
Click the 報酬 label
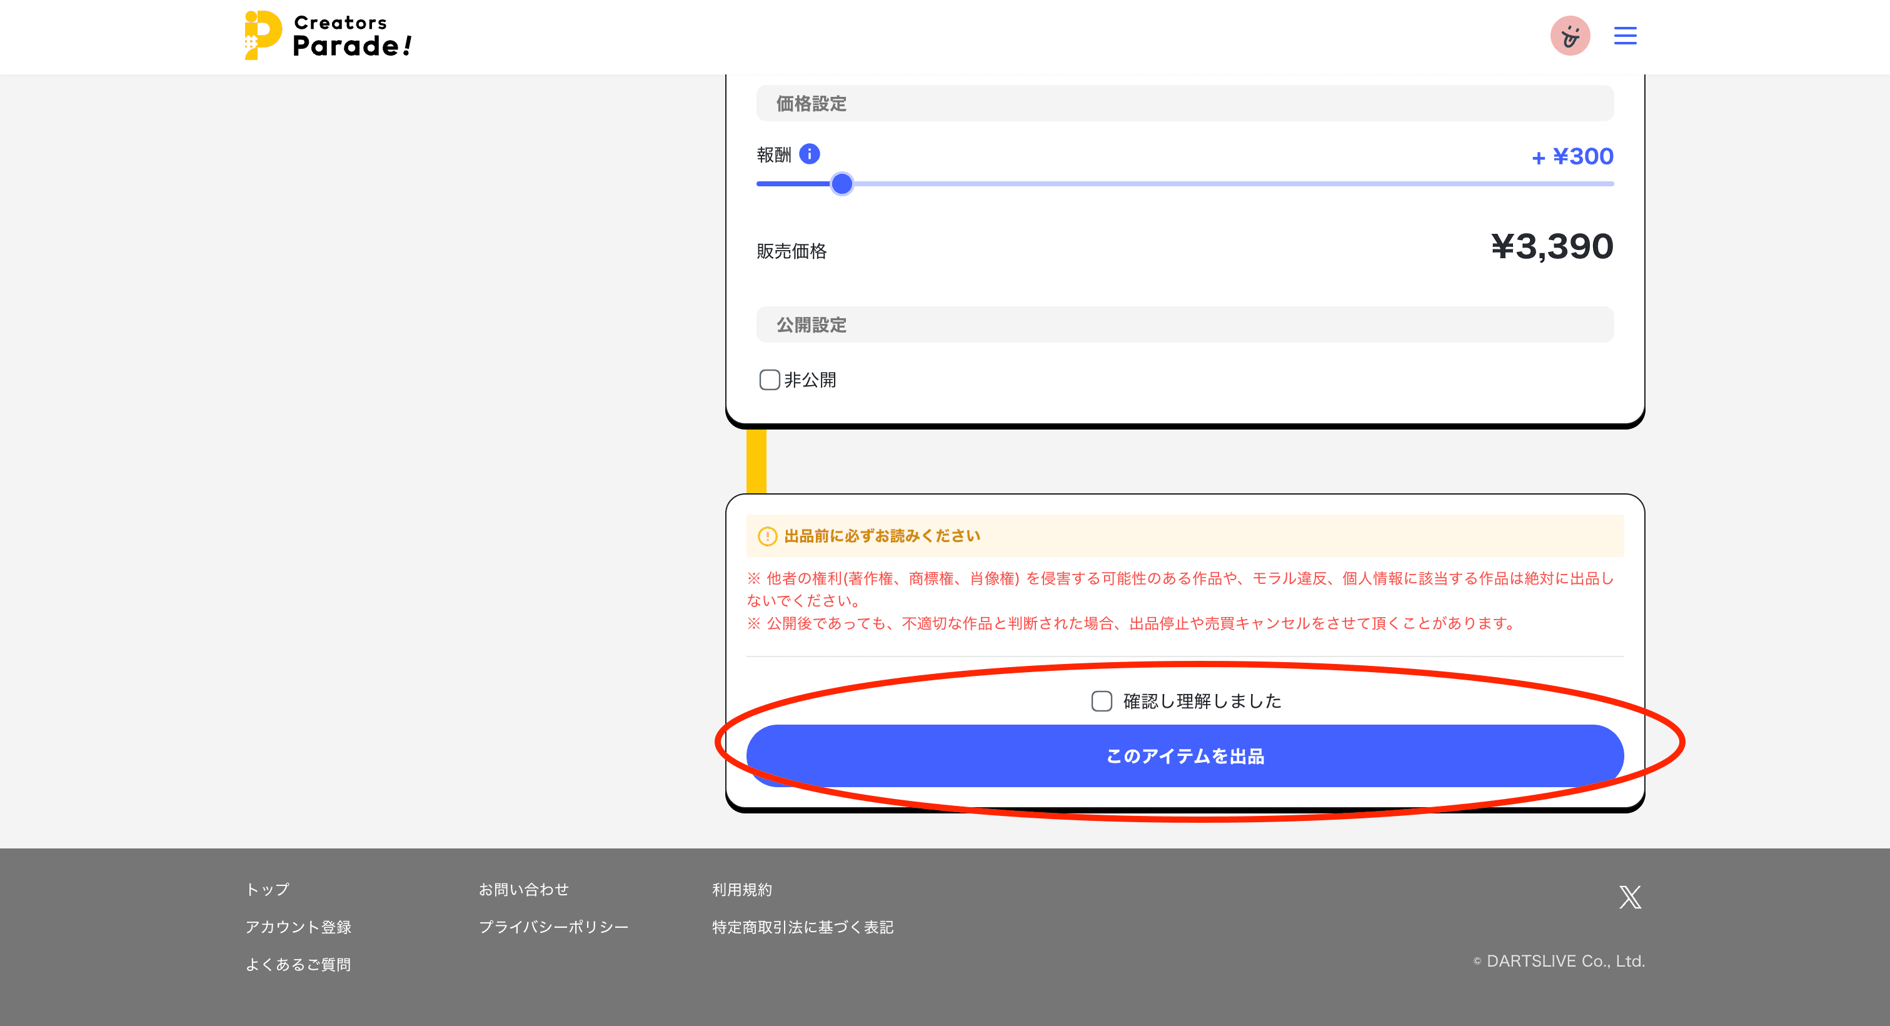pos(773,155)
